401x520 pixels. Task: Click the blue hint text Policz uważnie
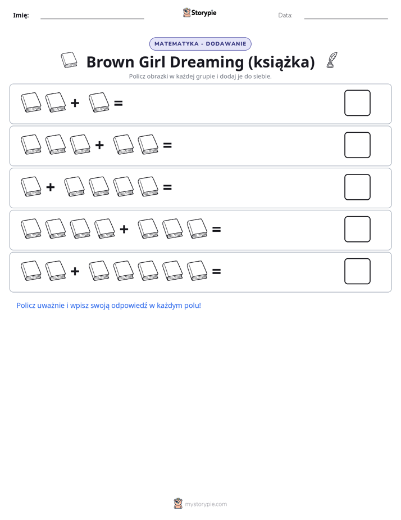pos(109,306)
